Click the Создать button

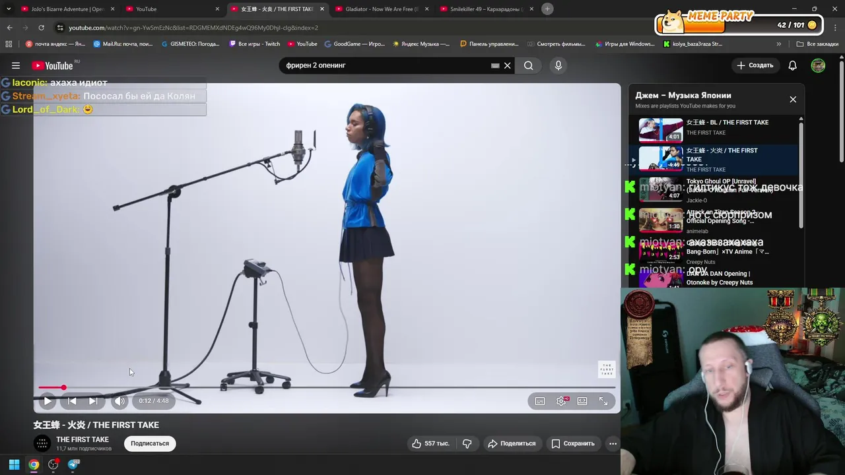(x=755, y=65)
